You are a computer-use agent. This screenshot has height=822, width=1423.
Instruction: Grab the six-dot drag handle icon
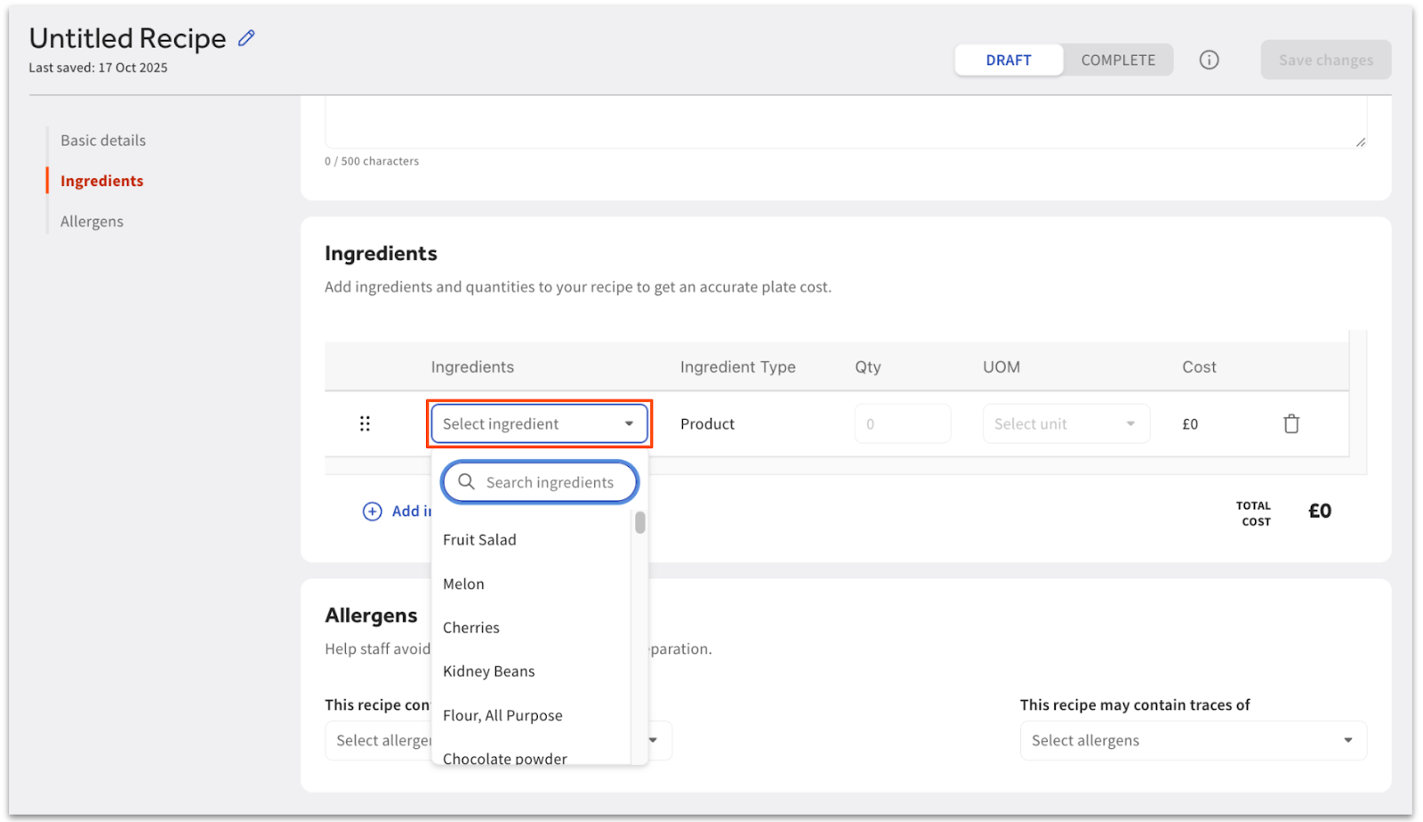365,424
